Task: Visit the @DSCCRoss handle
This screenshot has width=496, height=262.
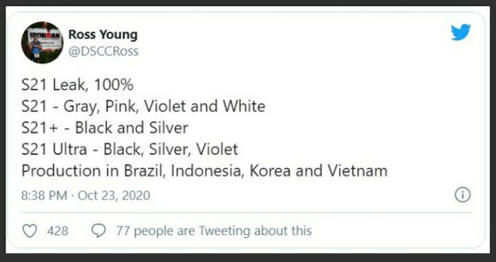Action: tap(103, 51)
